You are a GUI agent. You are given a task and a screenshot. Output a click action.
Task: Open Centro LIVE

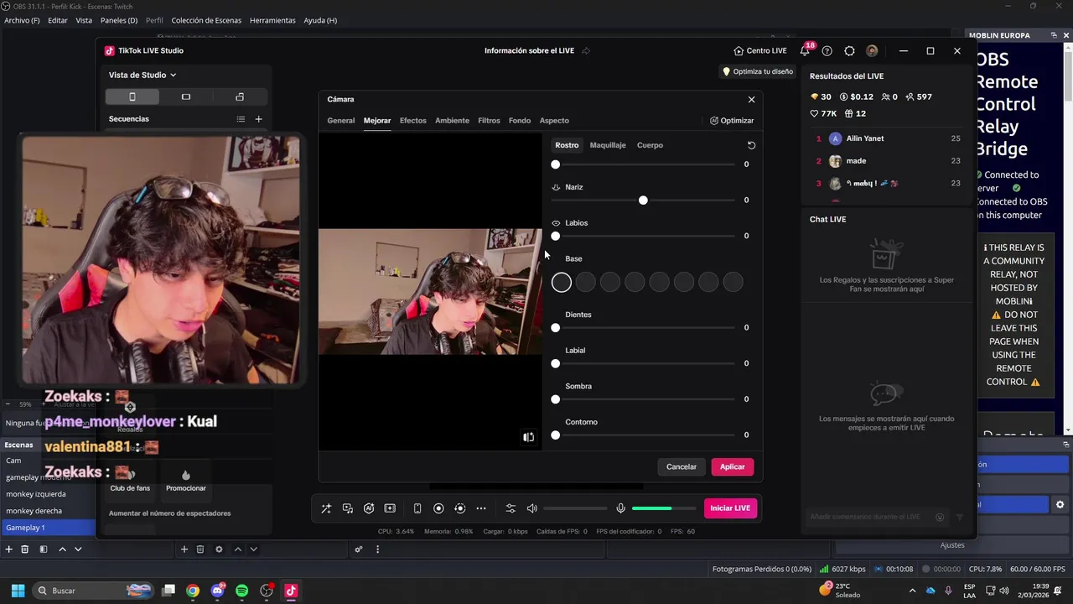click(760, 50)
